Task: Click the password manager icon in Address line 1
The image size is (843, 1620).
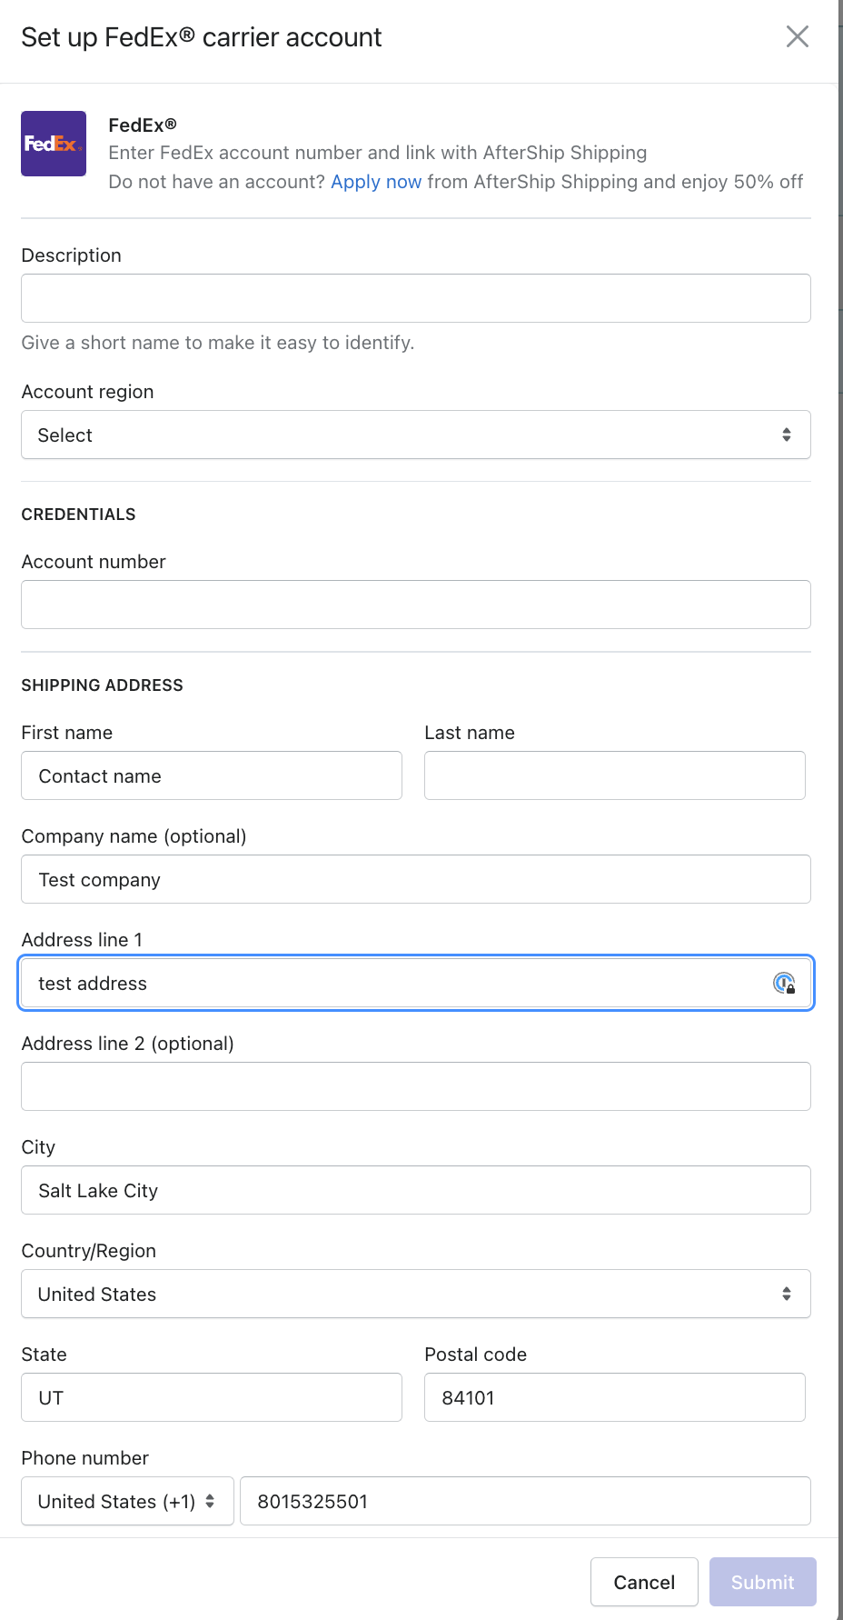Action: [x=784, y=983]
